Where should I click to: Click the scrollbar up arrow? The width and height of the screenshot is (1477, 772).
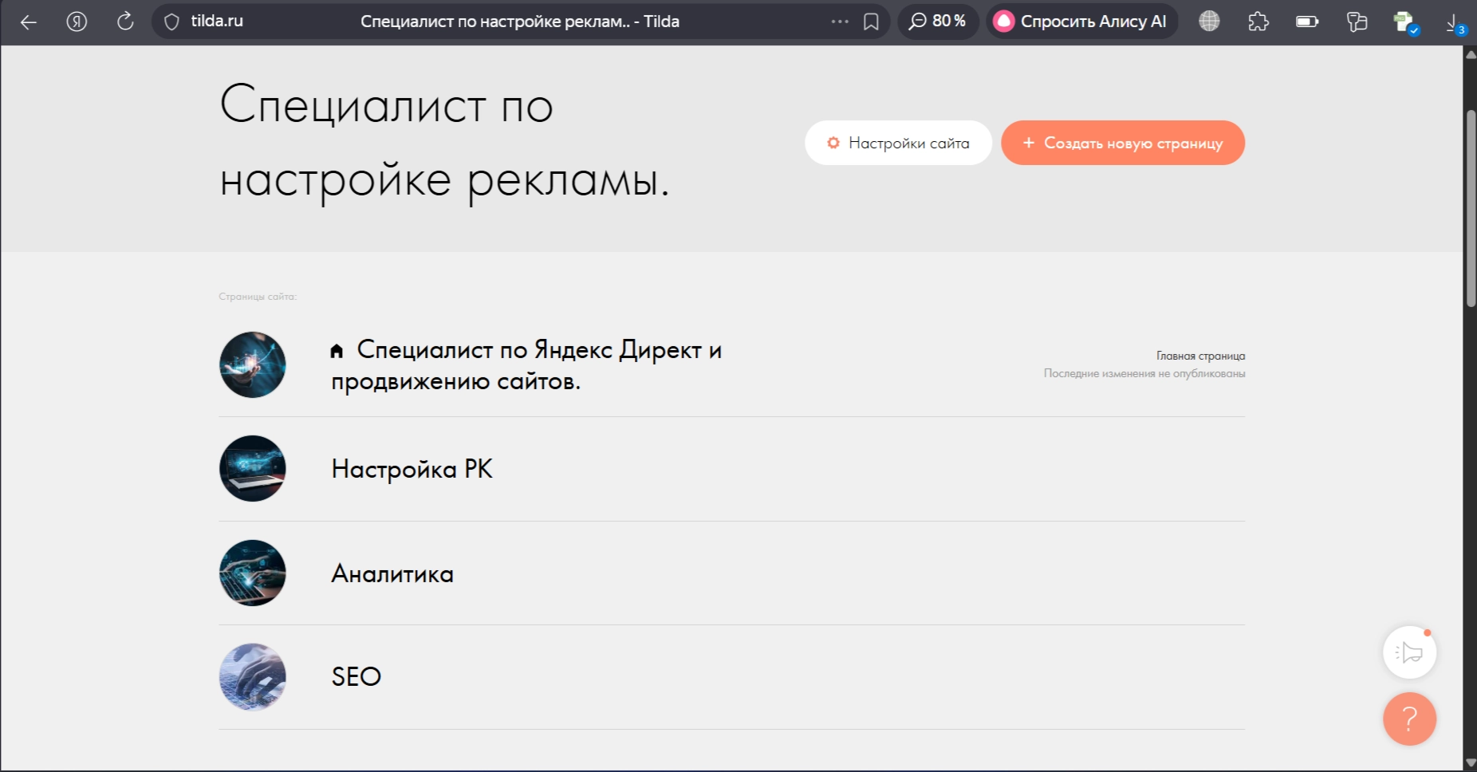pyautogui.click(x=1471, y=54)
